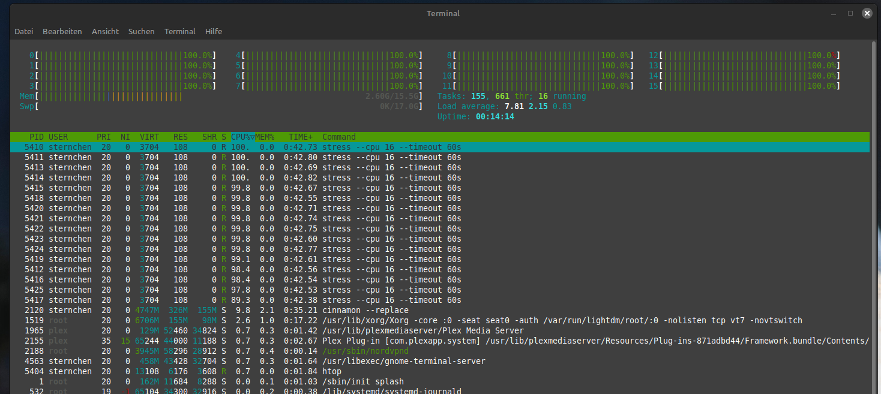Click the CPU 15 usage meter
Image resolution: width=881 pixels, height=394 pixels.
744,86
